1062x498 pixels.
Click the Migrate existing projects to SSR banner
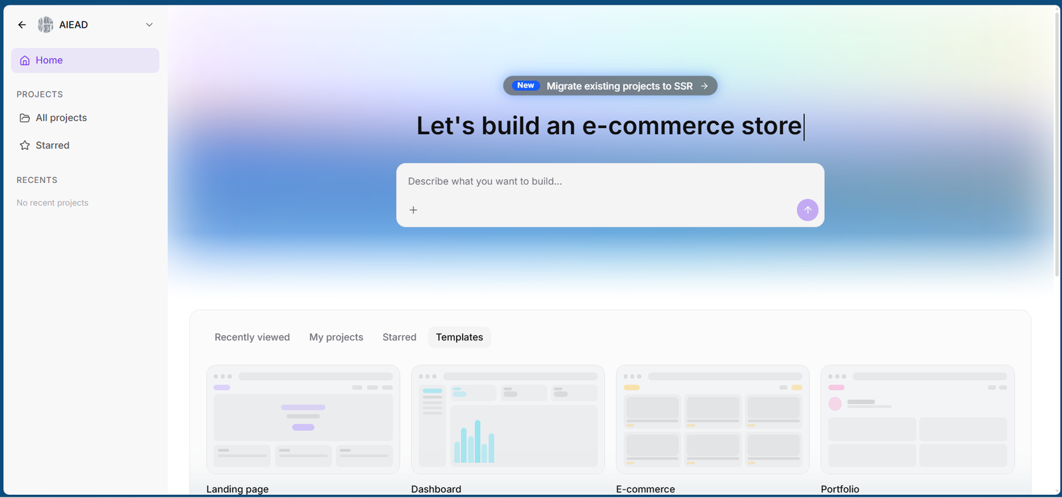[x=610, y=86]
